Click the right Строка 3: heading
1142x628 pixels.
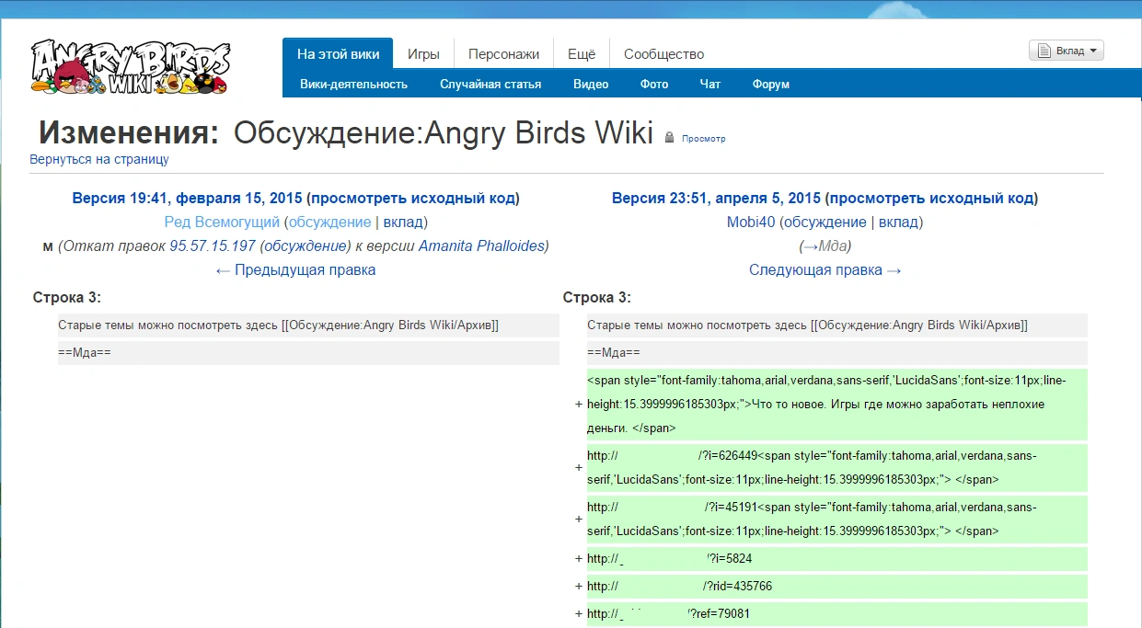pos(596,297)
